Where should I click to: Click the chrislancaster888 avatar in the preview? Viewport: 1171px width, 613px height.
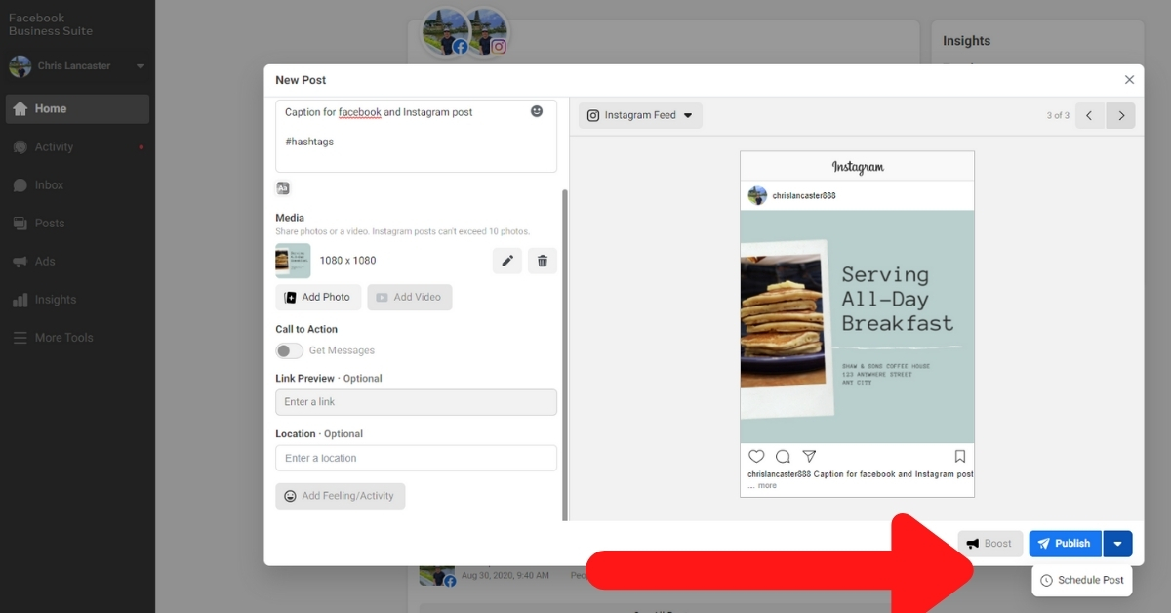[757, 195]
